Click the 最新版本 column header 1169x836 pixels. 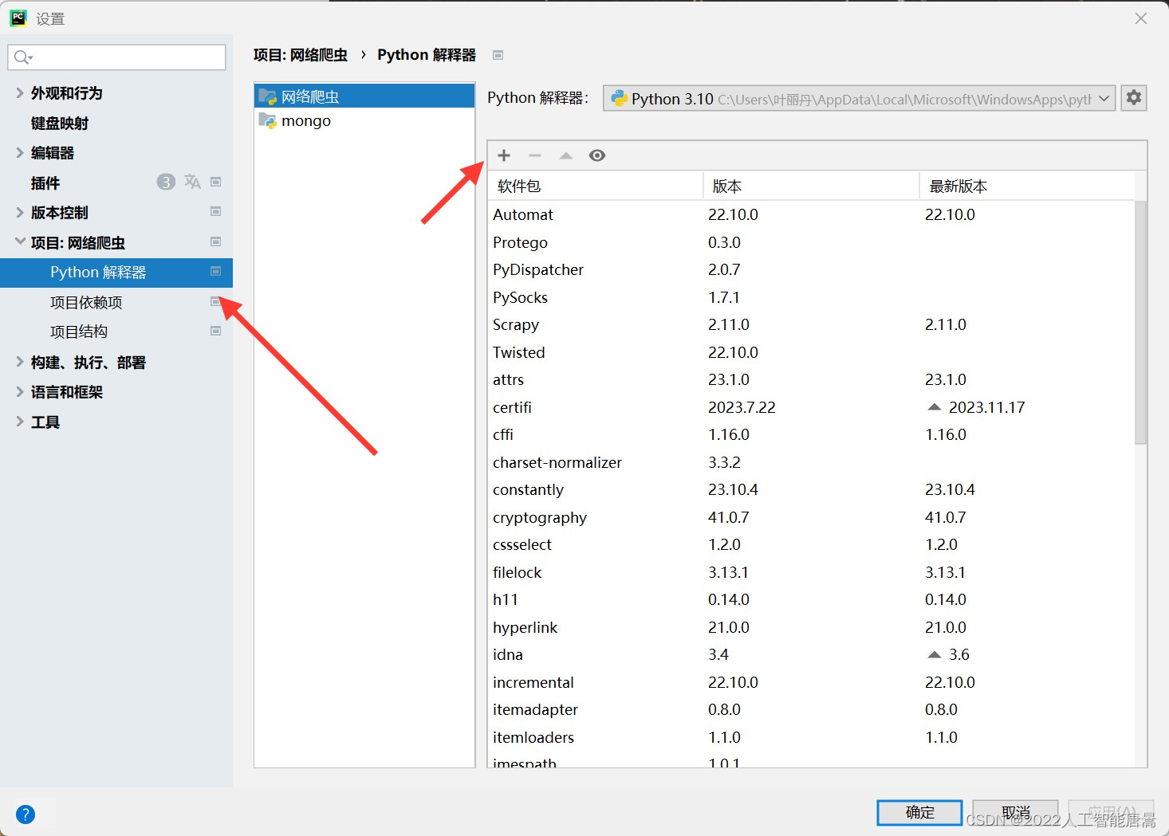tap(1027, 186)
